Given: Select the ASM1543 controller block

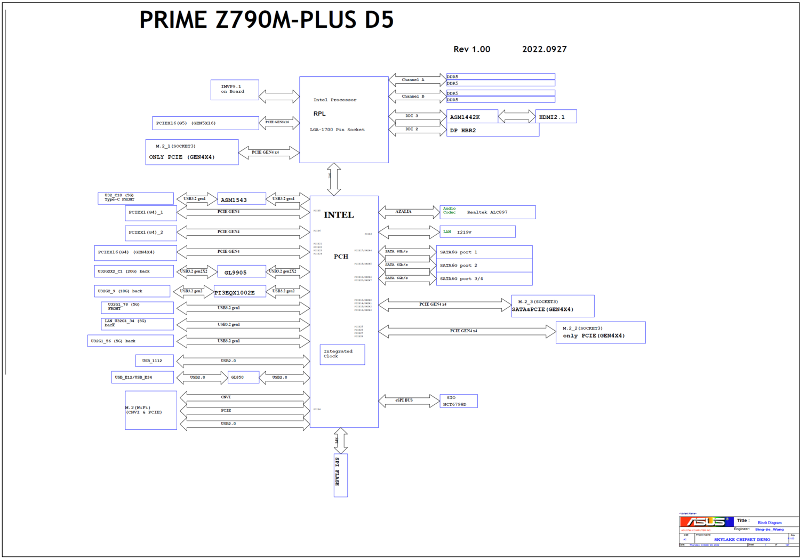Looking at the screenshot, I should click(x=241, y=199).
